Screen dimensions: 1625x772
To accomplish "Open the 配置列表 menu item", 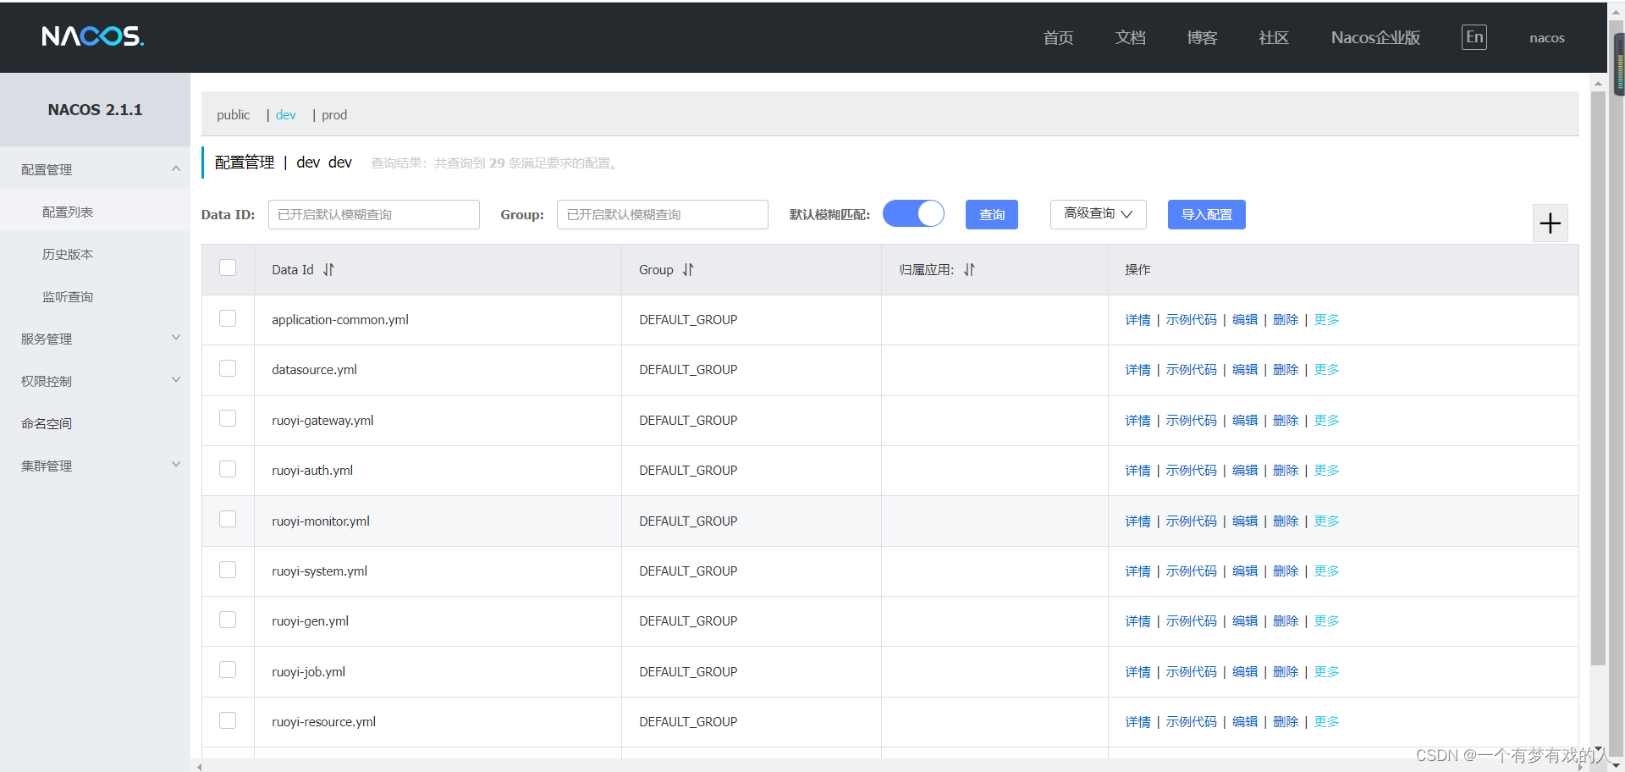I will click(x=95, y=212).
